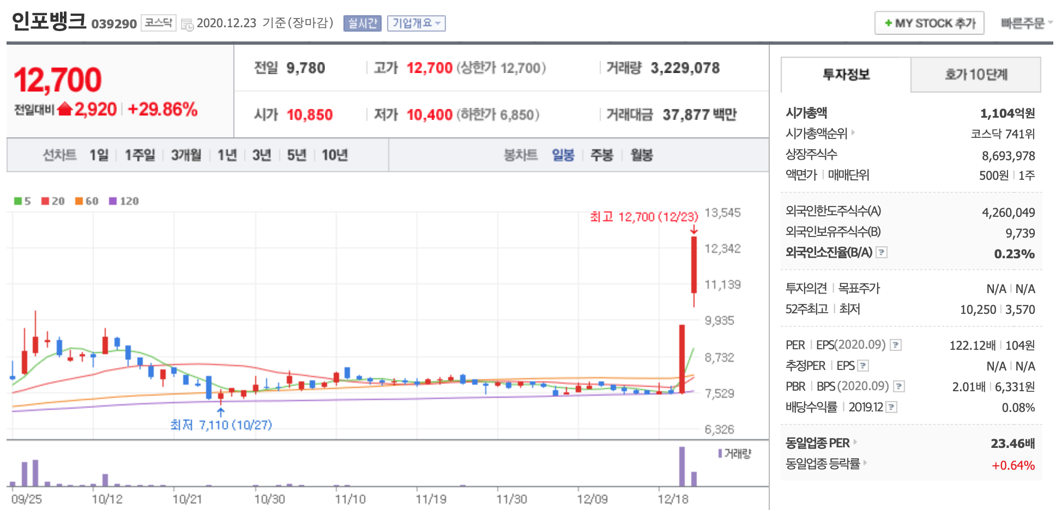Switch to the 투자정보 tab
Viewport: 1062px width, 510px height.
point(846,75)
